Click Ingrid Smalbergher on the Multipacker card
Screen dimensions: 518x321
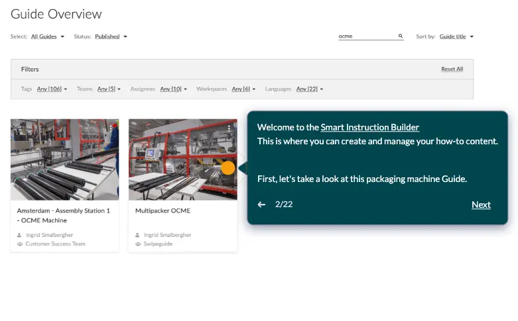tap(168, 235)
